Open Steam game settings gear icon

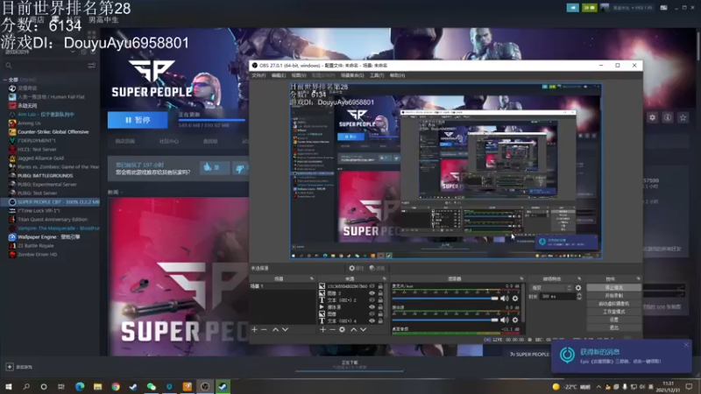[x=652, y=117]
